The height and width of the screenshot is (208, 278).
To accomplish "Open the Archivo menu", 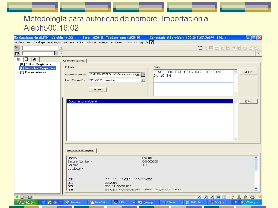I will click(19, 42).
